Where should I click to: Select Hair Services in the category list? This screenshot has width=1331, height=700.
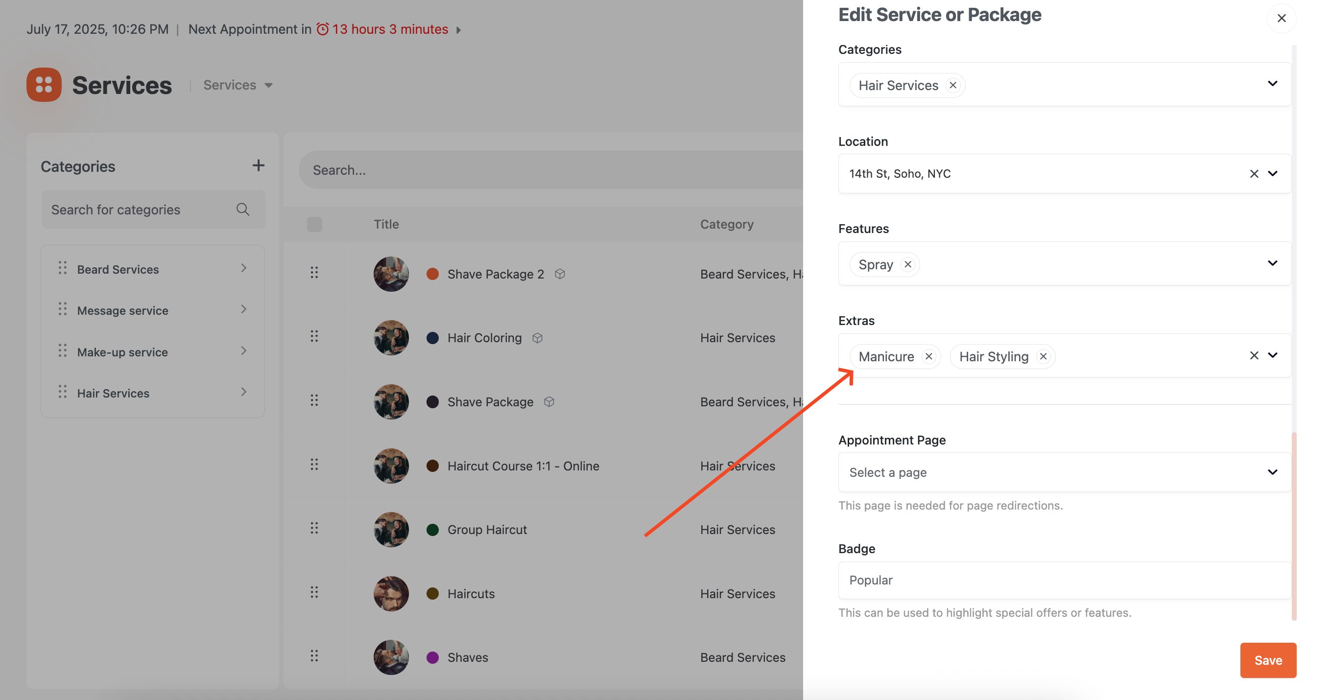[x=113, y=393]
